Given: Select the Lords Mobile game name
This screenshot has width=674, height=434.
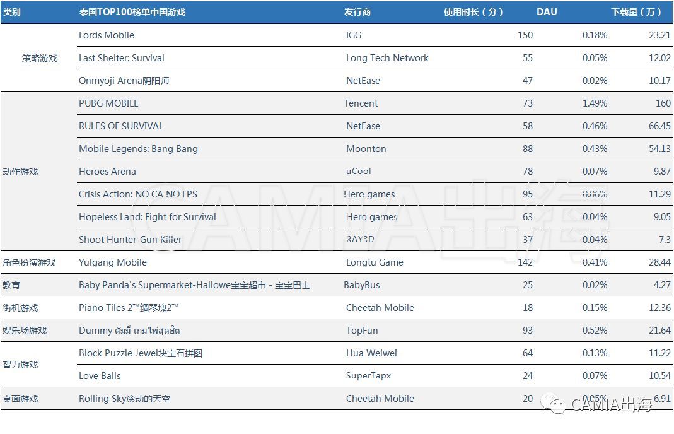Looking at the screenshot, I should coord(107,35).
